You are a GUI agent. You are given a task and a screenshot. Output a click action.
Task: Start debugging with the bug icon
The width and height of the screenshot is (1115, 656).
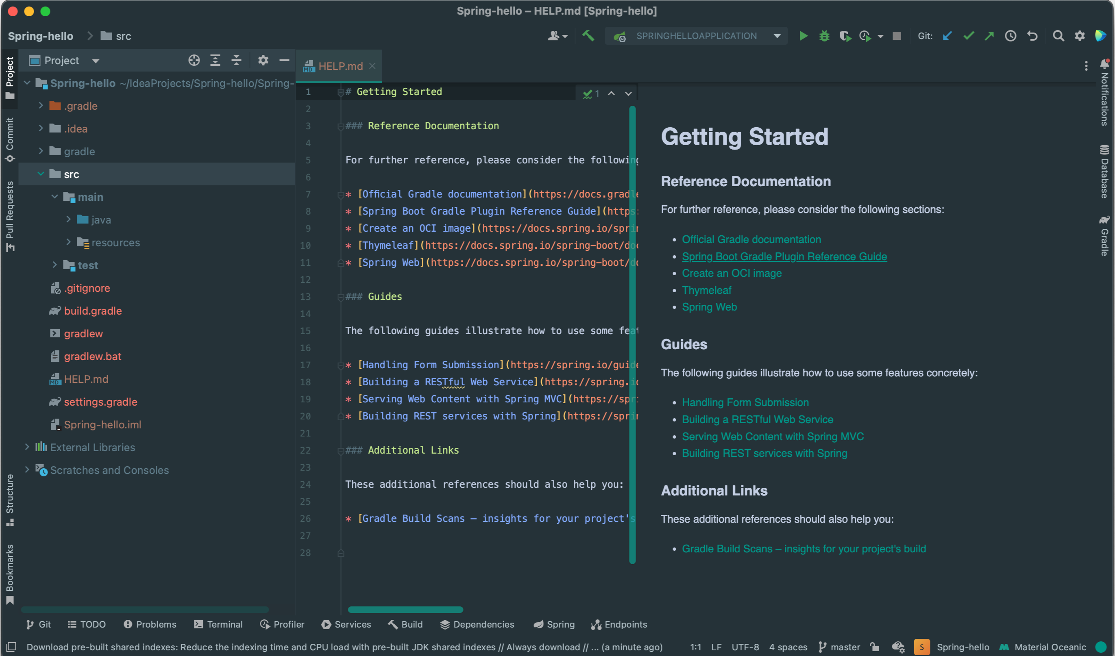click(x=824, y=36)
